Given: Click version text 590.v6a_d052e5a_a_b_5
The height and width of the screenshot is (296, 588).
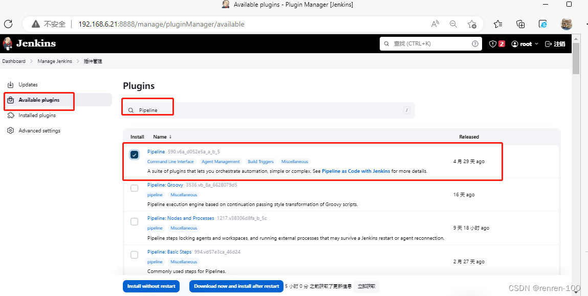Looking at the screenshot, I should [193, 152].
